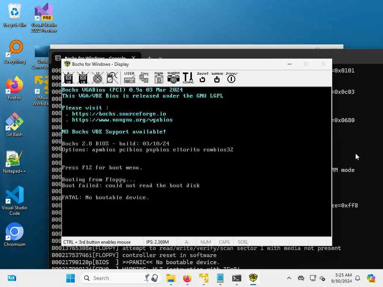The image size is (383, 287).
Task: Reset the Bochs emulated machine
Action: [x=202, y=78]
